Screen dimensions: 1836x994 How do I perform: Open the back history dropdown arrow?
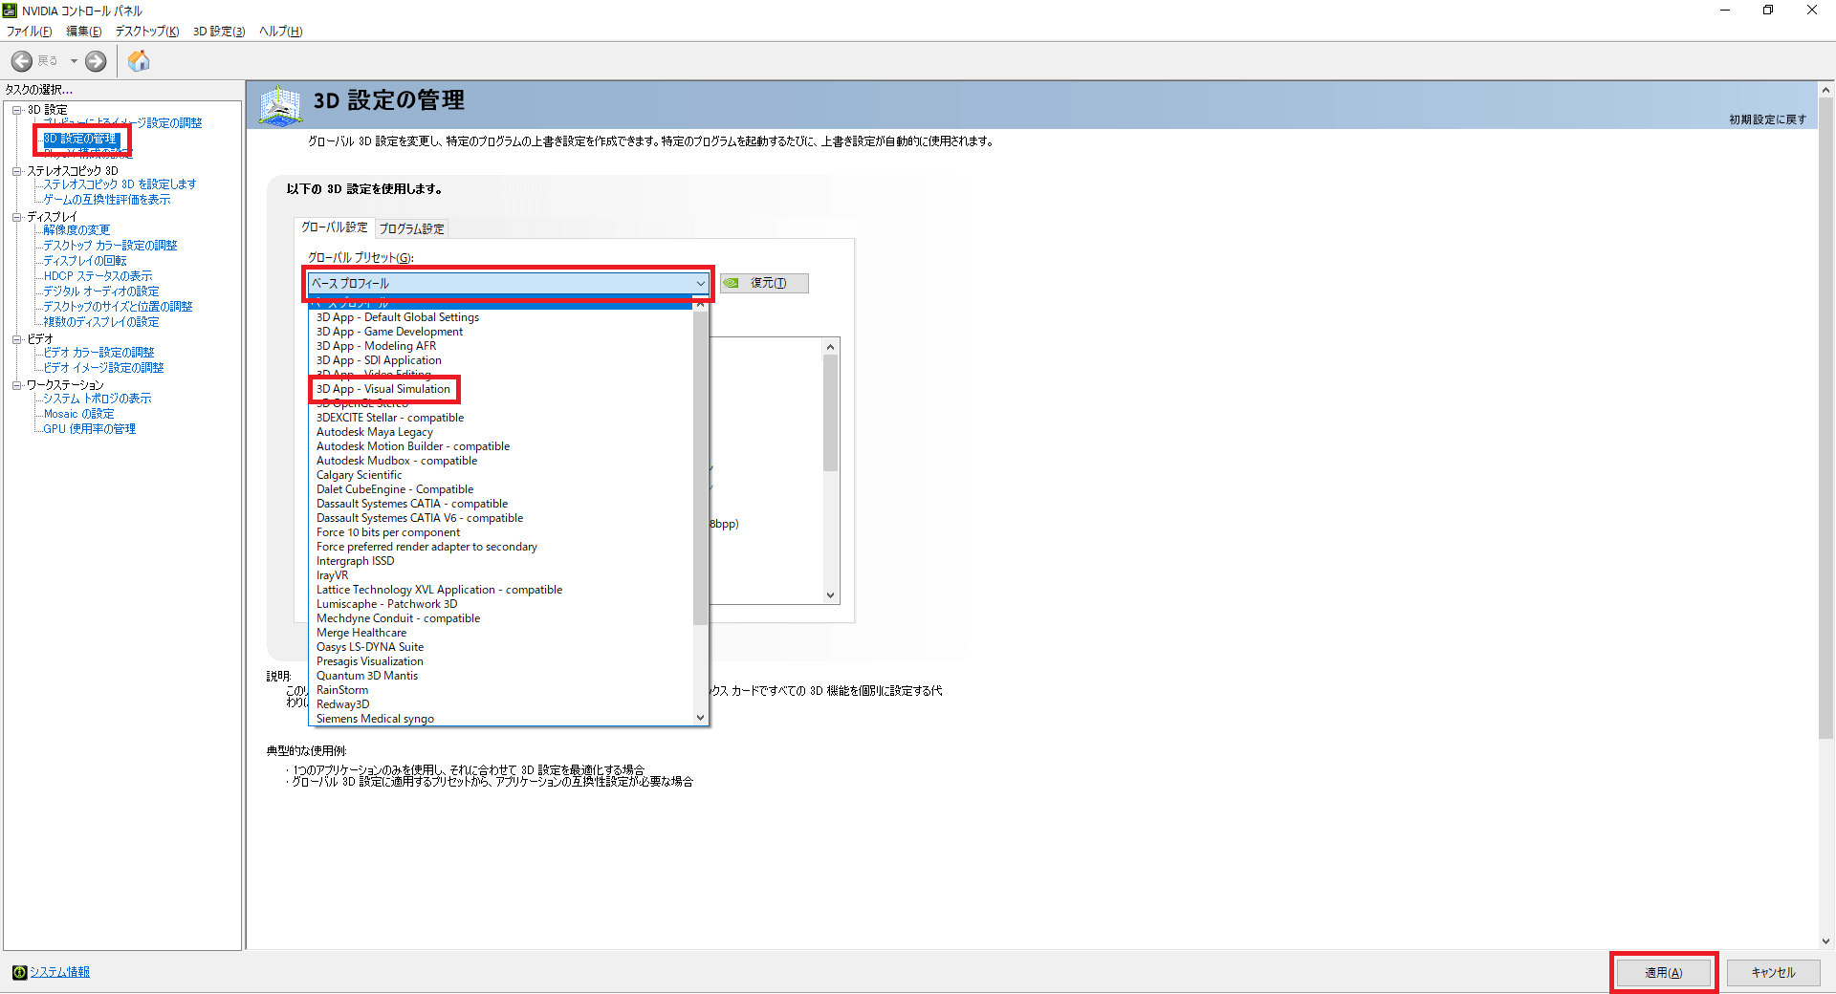point(74,61)
